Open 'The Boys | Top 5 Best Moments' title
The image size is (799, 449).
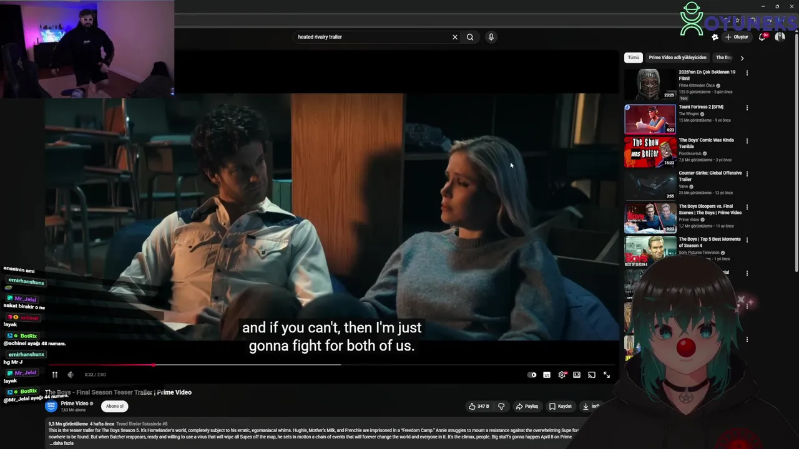tap(710, 242)
